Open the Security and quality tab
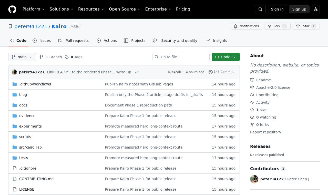This screenshot has height=195, width=328. pyautogui.click(x=175, y=41)
